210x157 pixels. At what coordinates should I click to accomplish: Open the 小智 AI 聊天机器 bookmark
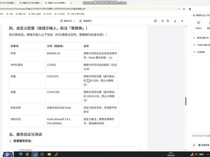coord(76,14)
